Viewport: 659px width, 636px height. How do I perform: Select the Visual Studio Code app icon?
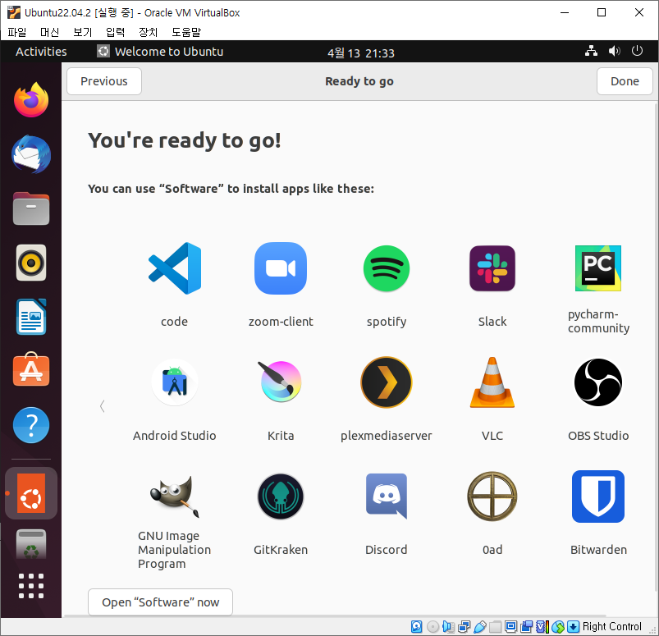coord(175,268)
